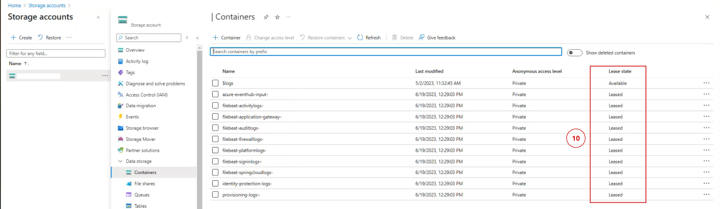Click the Storage browser icon
720x209 pixels.
[120, 128]
